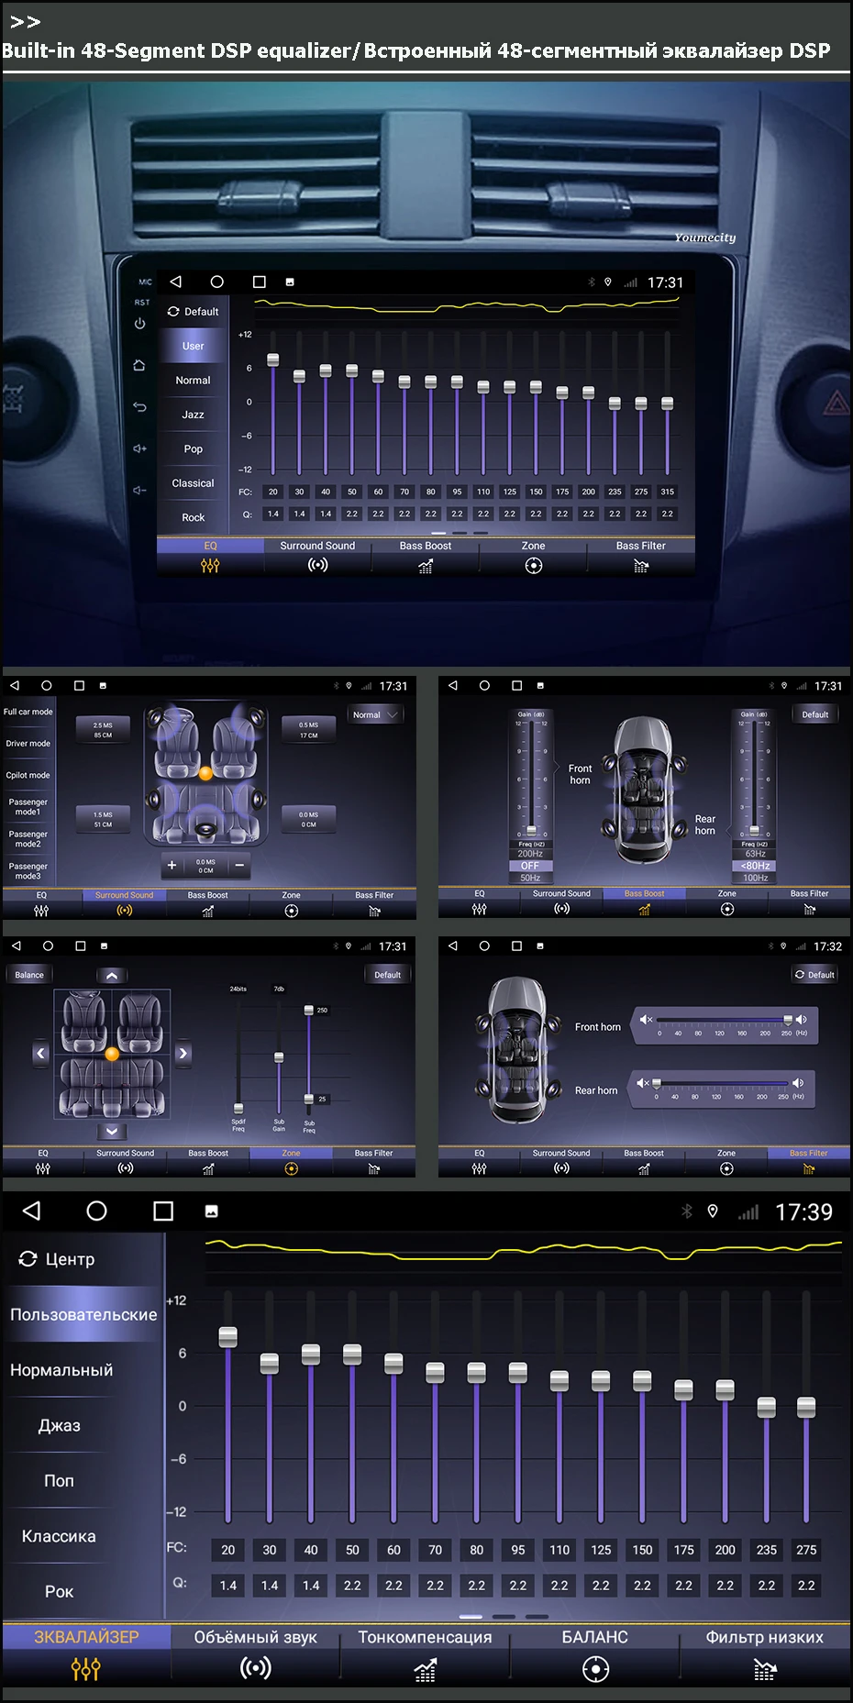Click the ЭКВАЛАЙЗЕР sliders icon at the bottom

click(86, 1669)
